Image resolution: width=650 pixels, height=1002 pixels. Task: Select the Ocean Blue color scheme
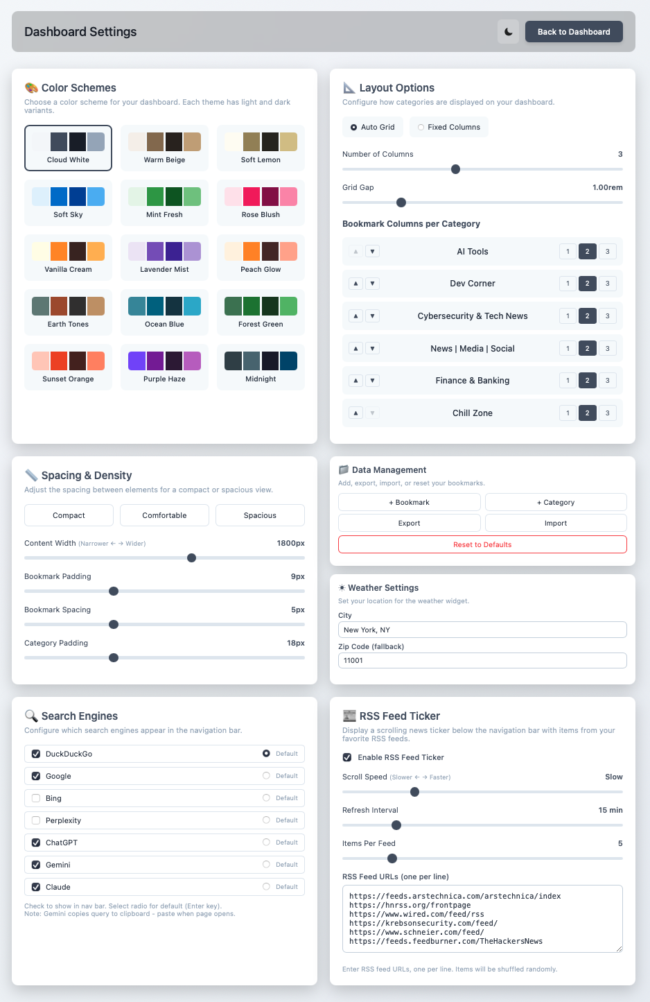coord(164,312)
